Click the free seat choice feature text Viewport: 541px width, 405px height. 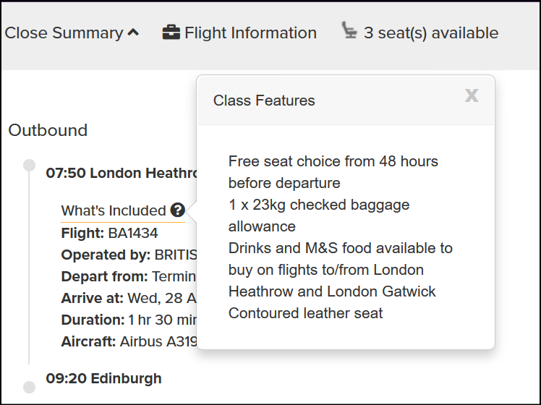(x=333, y=172)
